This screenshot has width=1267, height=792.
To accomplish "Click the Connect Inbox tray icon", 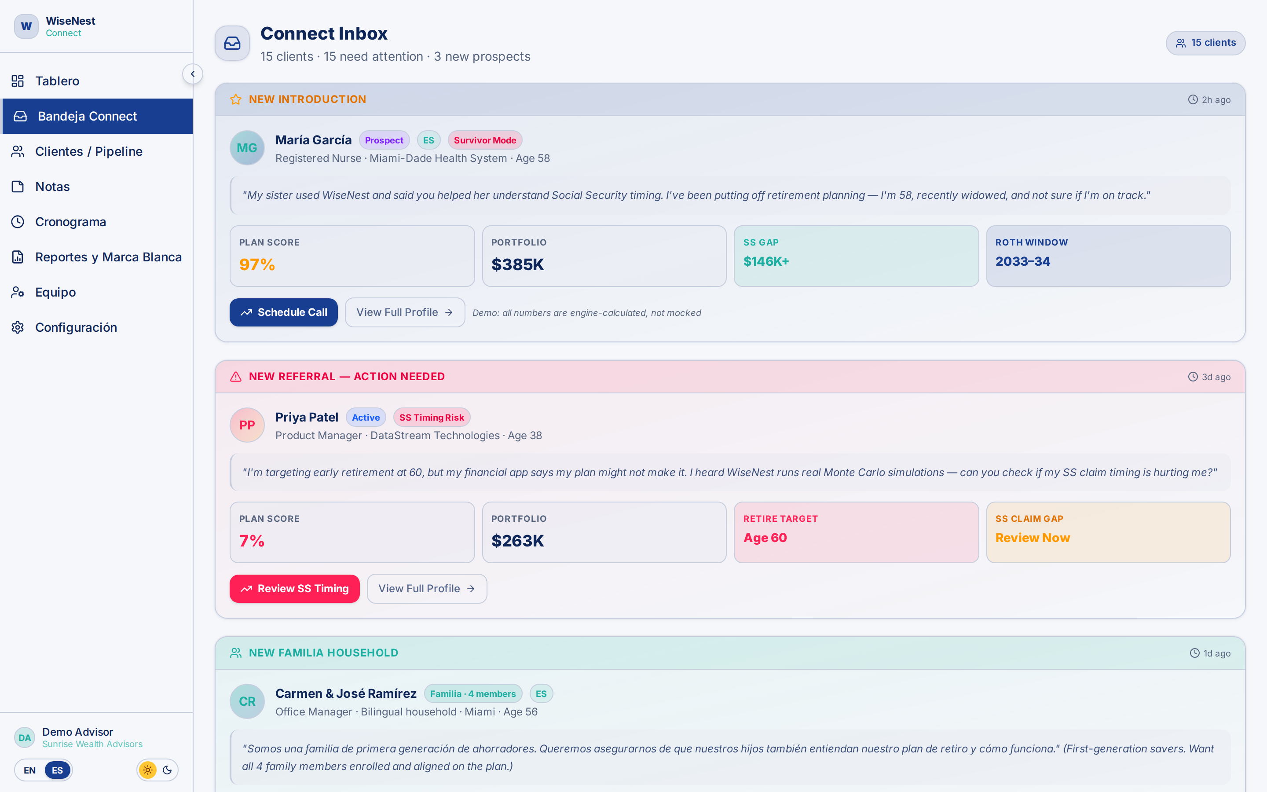I will pos(232,43).
